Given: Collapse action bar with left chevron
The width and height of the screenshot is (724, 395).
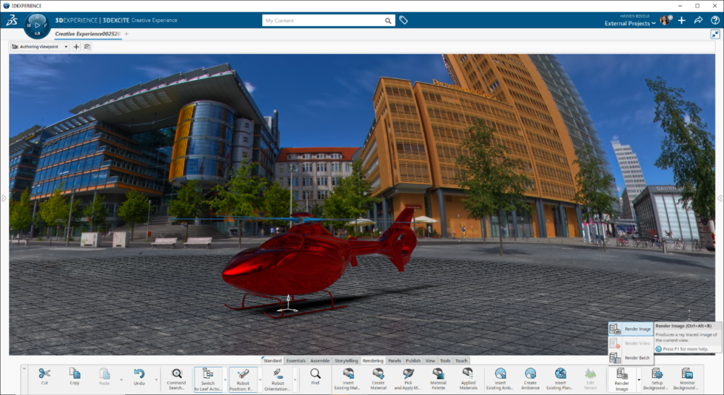Looking at the screenshot, I should click(25, 369).
